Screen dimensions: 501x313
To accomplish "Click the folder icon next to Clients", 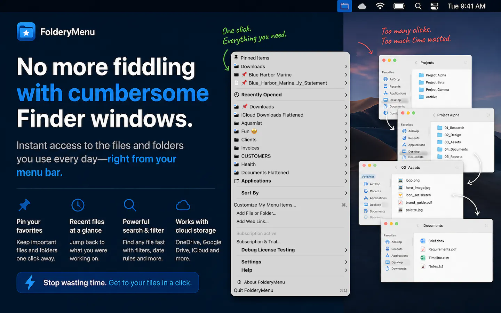I will [237, 140].
